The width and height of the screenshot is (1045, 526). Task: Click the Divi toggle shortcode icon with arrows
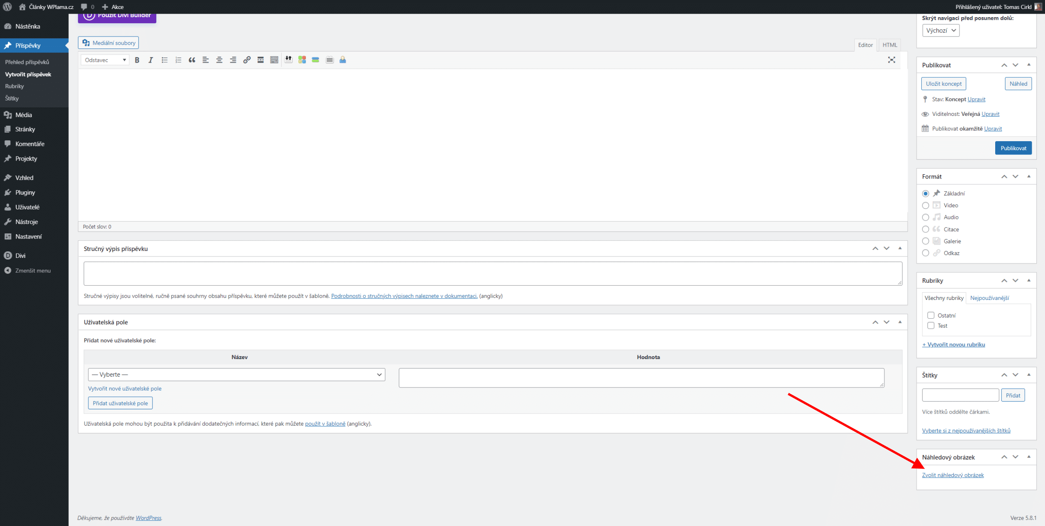tap(289, 60)
